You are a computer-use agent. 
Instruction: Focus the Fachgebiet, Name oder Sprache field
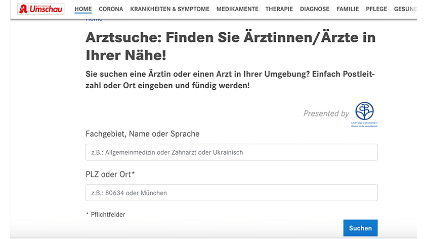click(x=231, y=152)
